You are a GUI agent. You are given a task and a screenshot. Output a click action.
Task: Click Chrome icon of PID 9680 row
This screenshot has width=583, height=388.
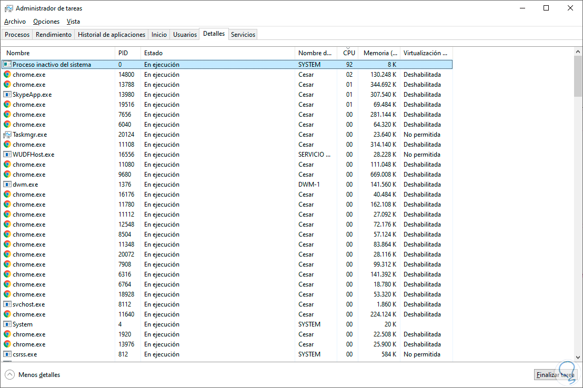pos(7,175)
